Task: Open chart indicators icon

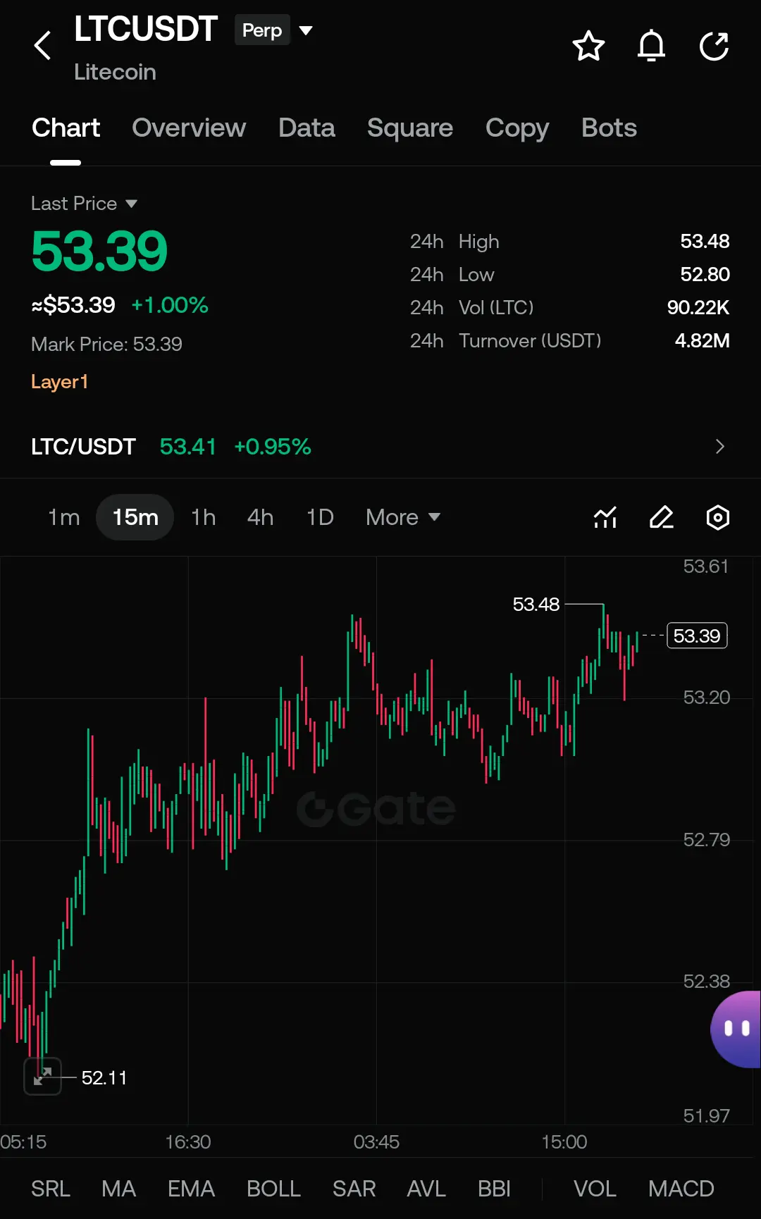Action: [605, 518]
